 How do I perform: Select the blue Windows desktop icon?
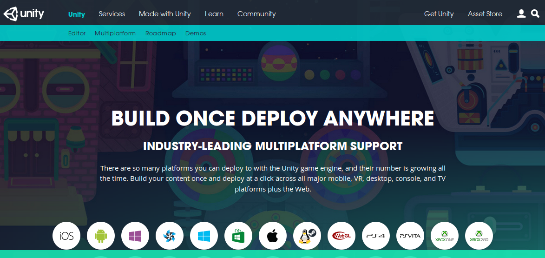pos(204,236)
